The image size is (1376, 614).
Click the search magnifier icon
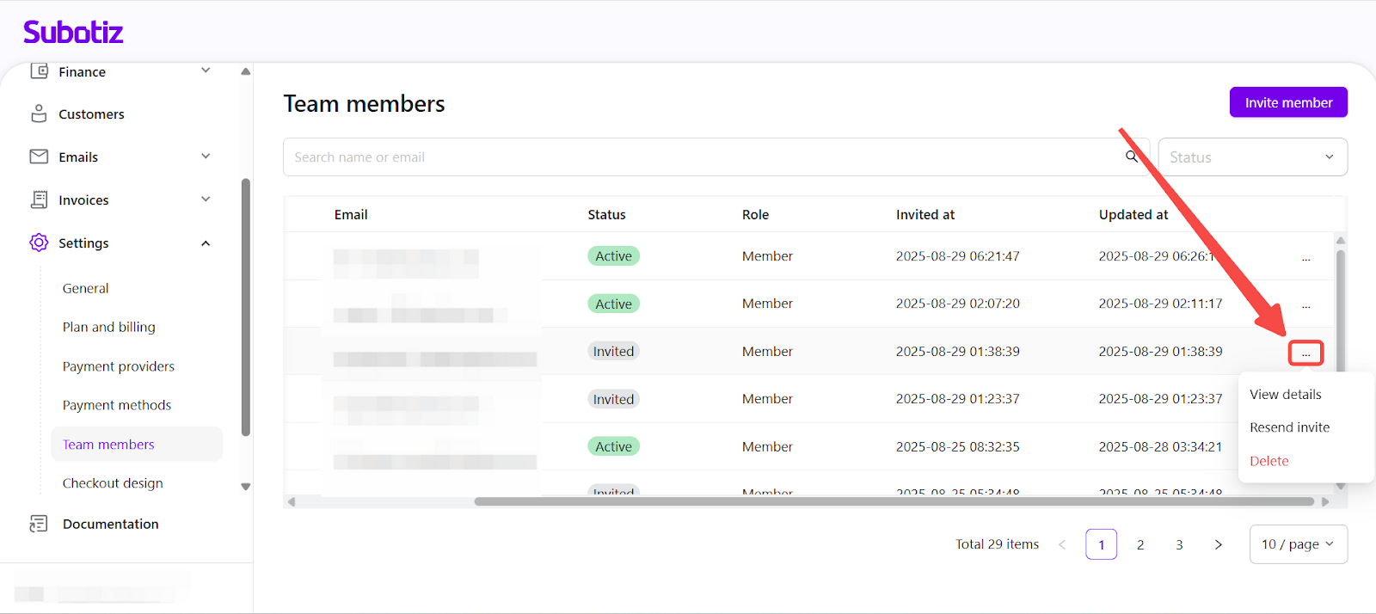click(1132, 157)
